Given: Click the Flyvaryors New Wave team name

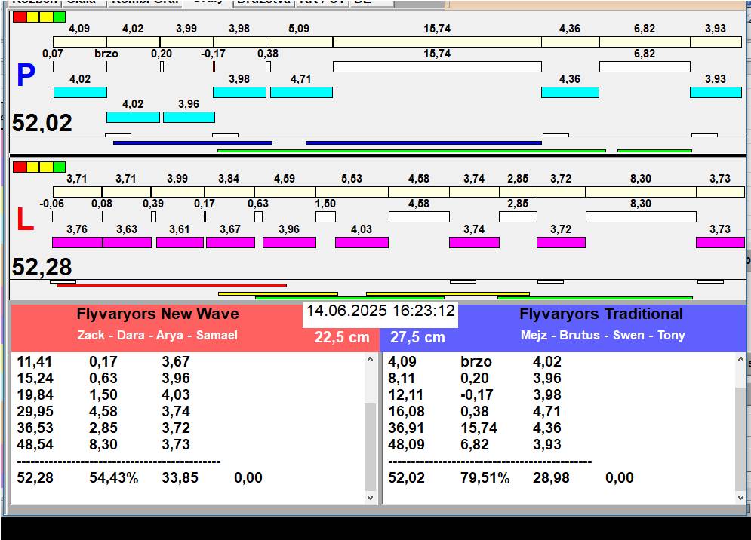Looking at the screenshot, I should pos(158,314).
